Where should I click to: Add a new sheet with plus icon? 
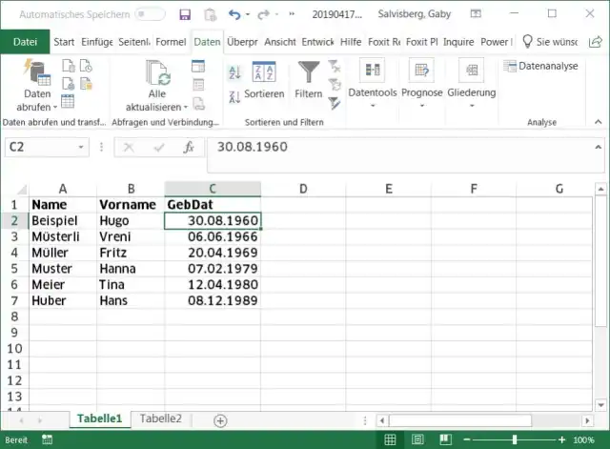coord(220,420)
